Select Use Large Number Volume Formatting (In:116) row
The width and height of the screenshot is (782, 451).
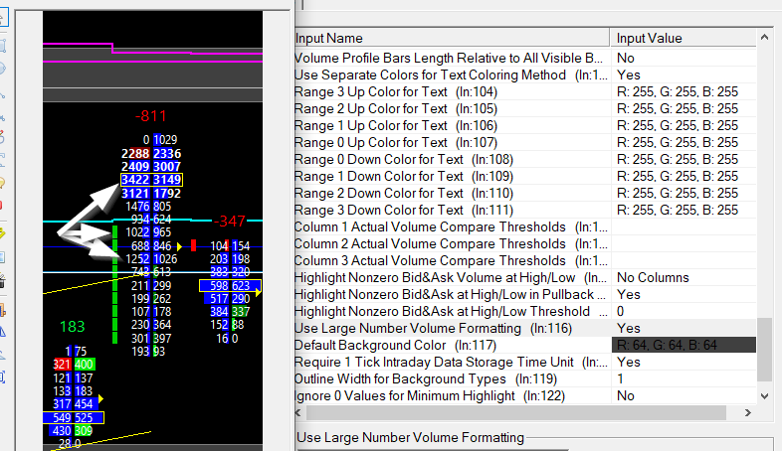[x=453, y=329]
